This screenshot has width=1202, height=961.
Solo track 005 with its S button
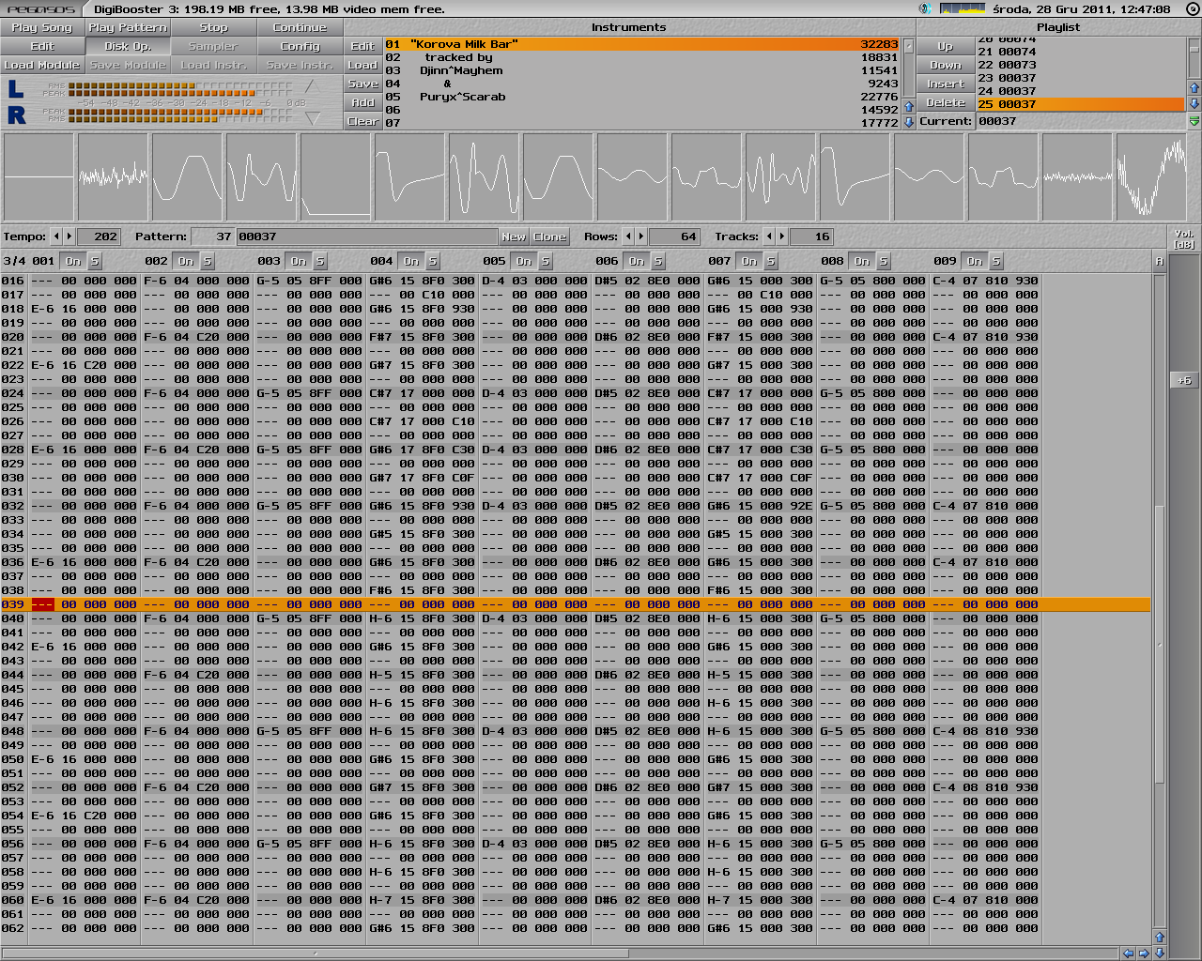[x=546, y=261]
